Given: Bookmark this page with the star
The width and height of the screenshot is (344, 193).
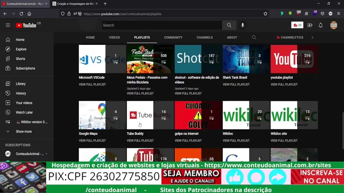Looking at the screenshot, I should pos(266,14).
